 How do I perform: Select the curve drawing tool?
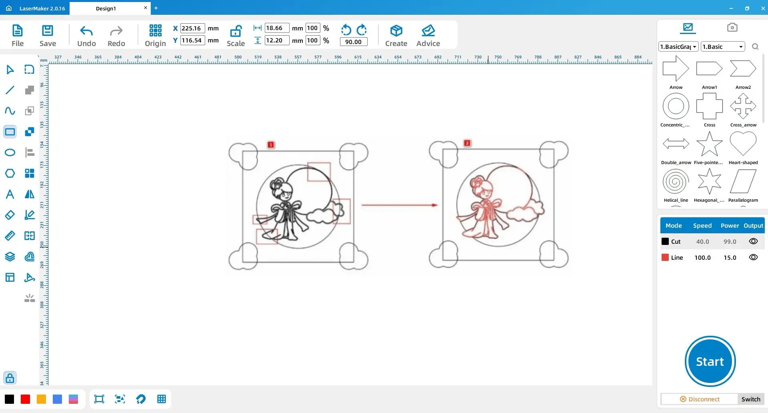10,111
